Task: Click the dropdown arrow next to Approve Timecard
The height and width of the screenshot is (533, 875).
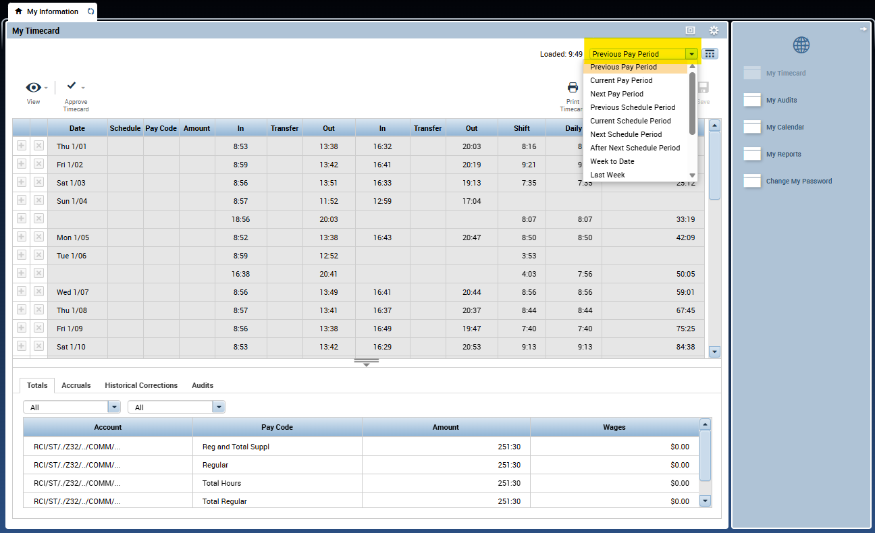Action: click(x=83, y=87)
